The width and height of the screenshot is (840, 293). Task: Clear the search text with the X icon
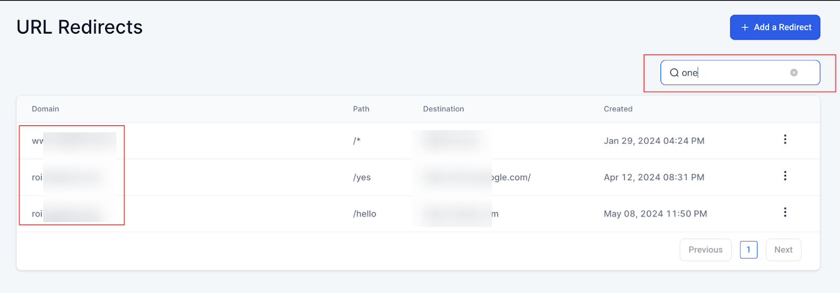794,73
